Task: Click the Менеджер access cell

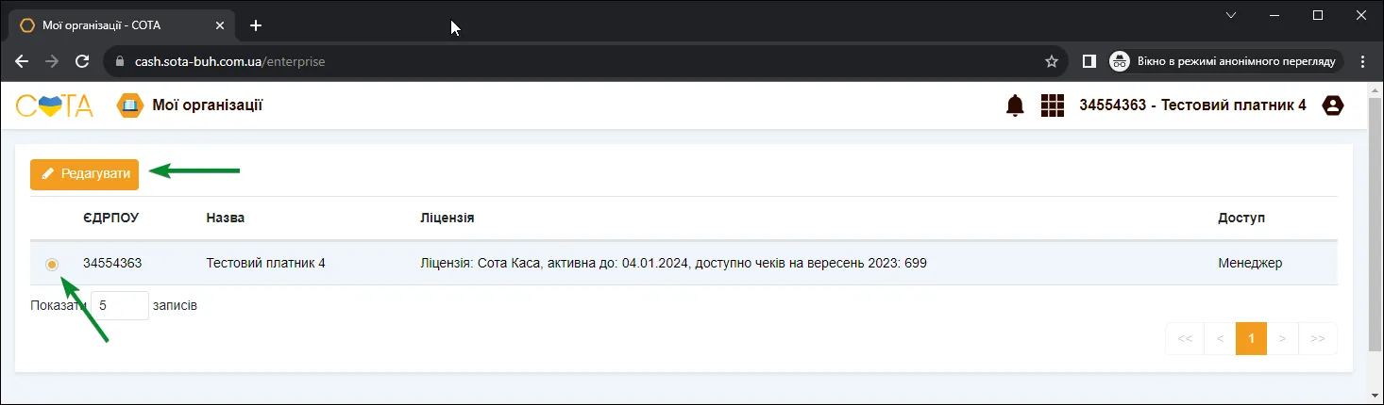Action: pos(1250,263)
